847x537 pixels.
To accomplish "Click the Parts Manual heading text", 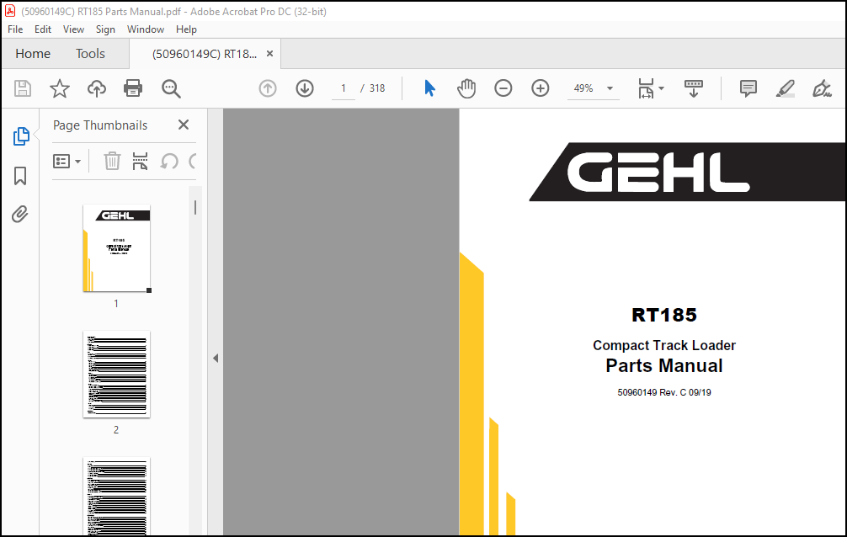I will (664, 366).
